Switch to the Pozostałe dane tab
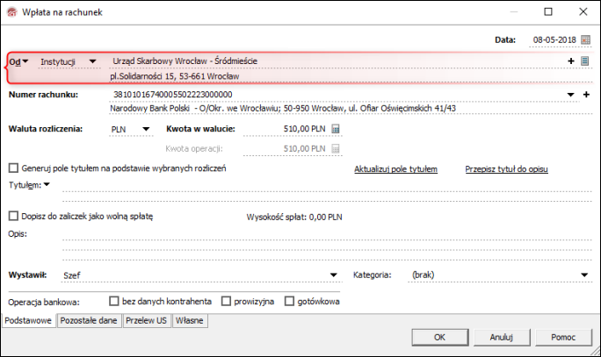 pyautogui.click(x=88, y=321)
